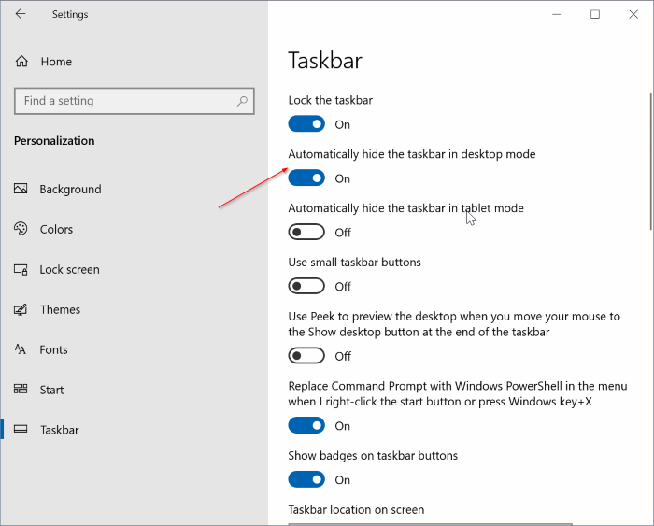
Task: Click the Fonts letter icon
Action: pos(21,349)
